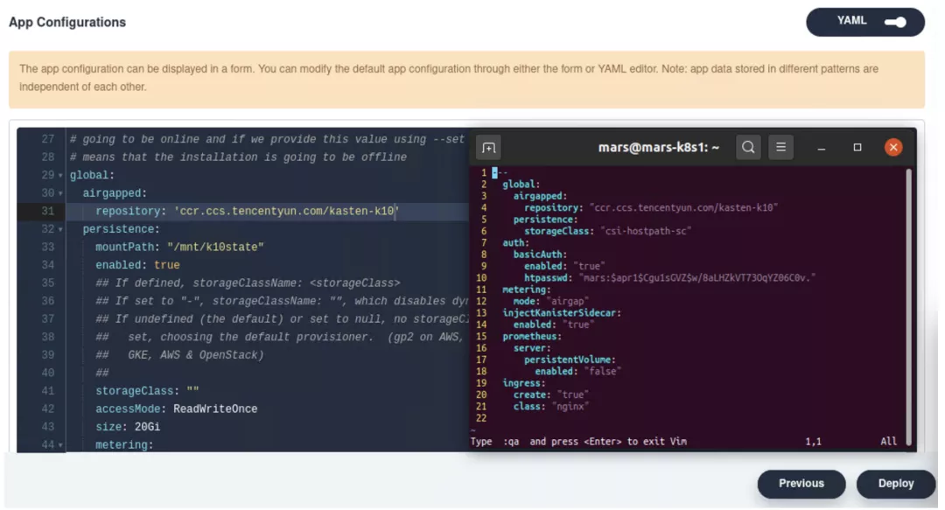Select line number 35 in the editor gutter
The width and height of the screenshot is (945, 510).
(x=47, y=283)
